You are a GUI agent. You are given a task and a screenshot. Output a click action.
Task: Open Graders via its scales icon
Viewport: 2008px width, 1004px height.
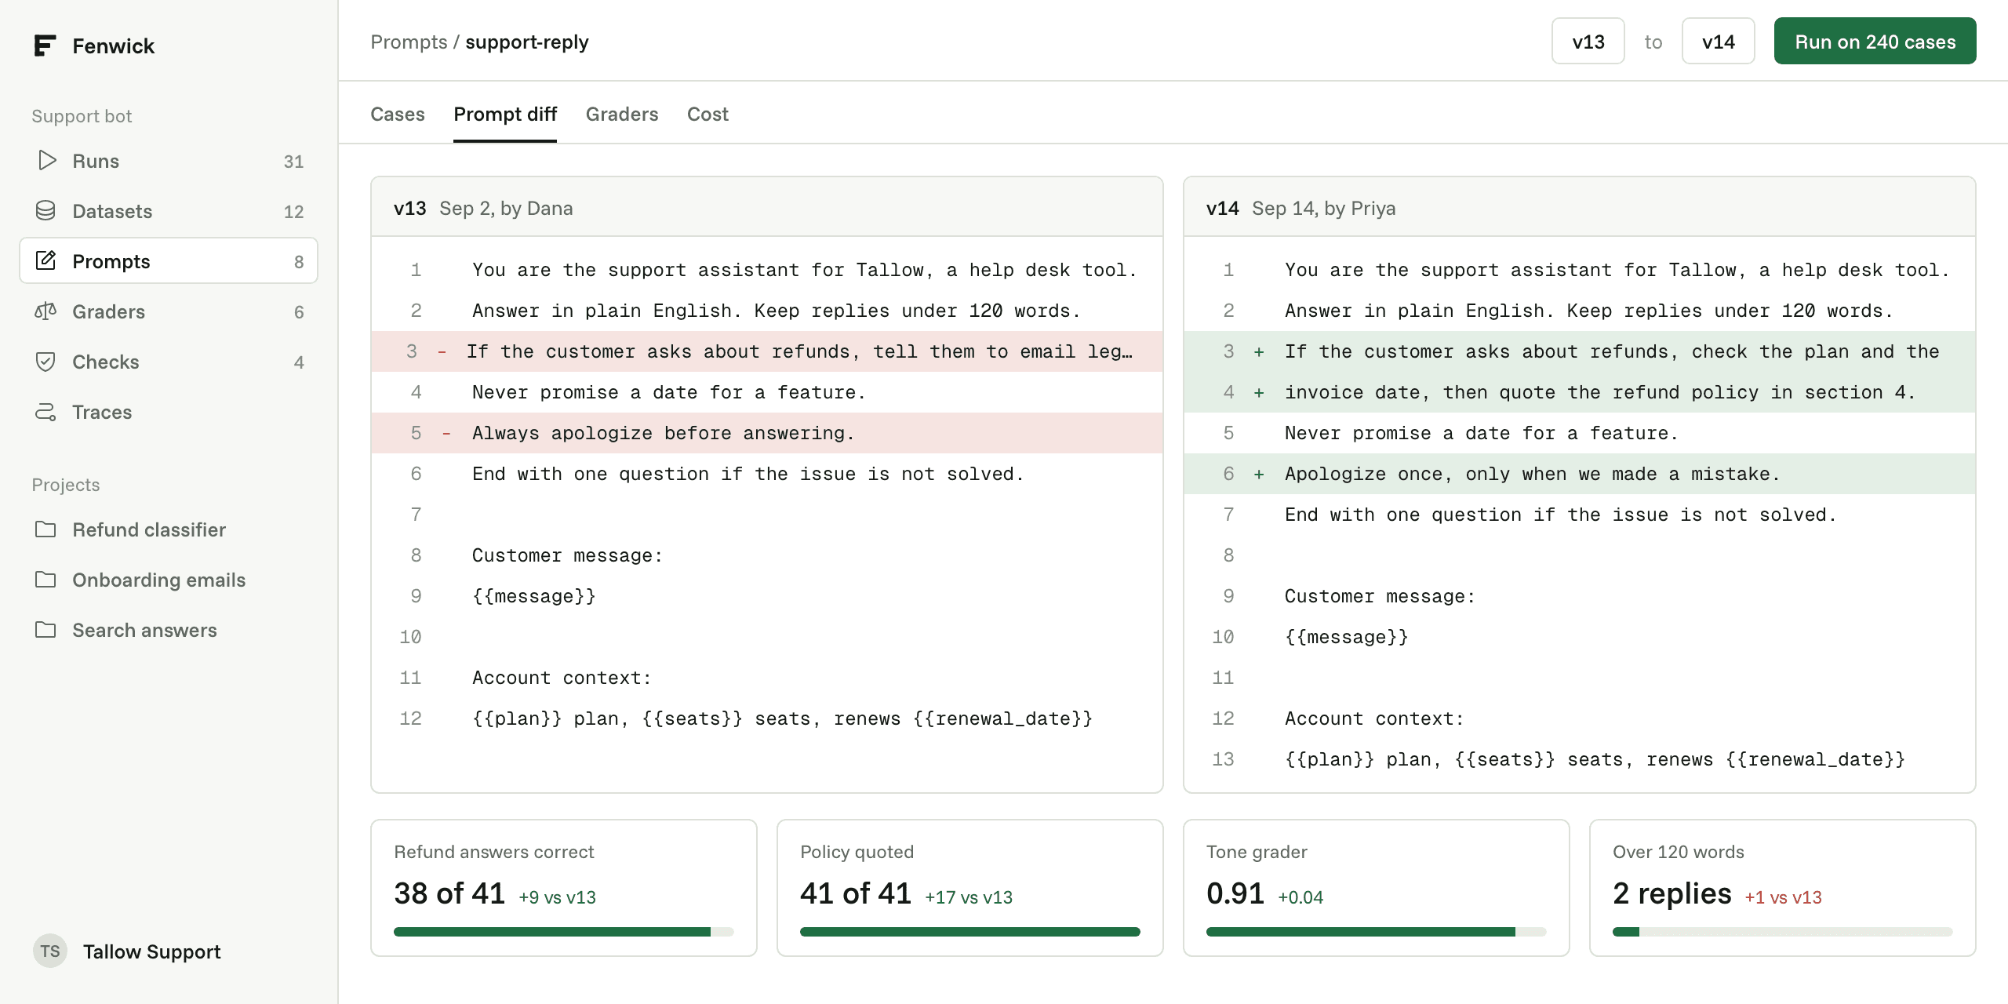point(45,311)
